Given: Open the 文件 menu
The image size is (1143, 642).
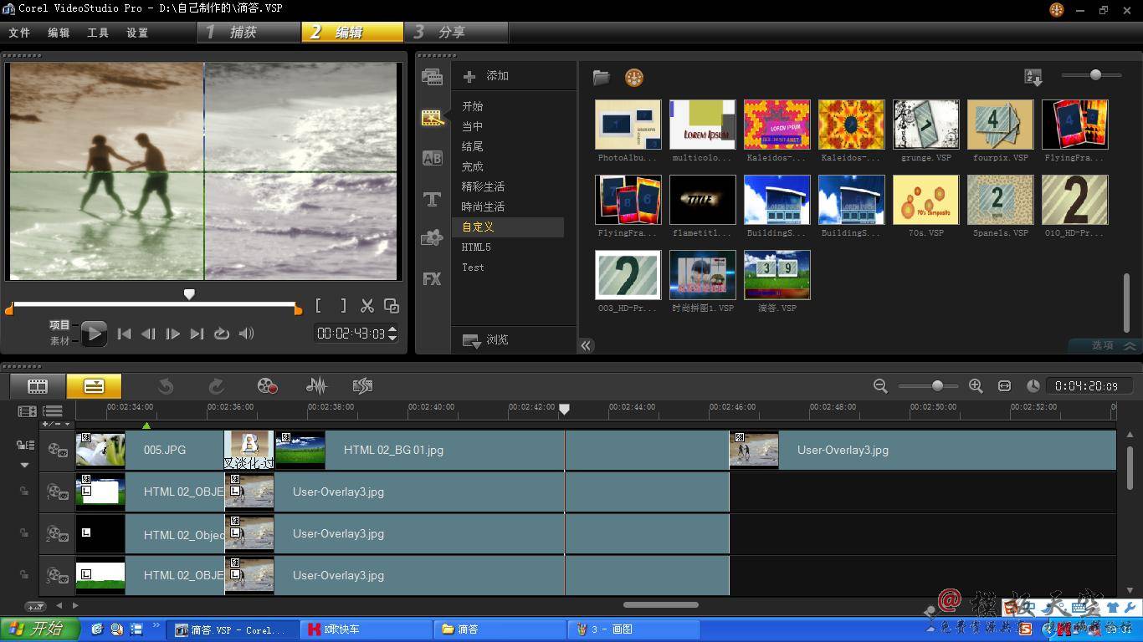Looking at the screenshot, I should point(19,33).
